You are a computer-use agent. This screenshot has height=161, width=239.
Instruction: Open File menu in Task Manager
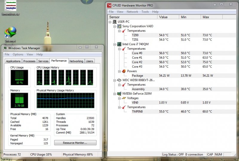(7, 54)
